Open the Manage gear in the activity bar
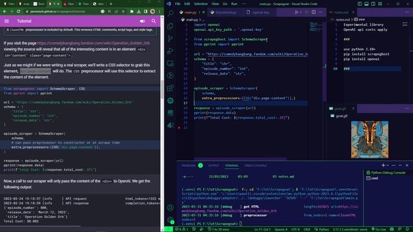The image size is (413, 232). point(170,220)
